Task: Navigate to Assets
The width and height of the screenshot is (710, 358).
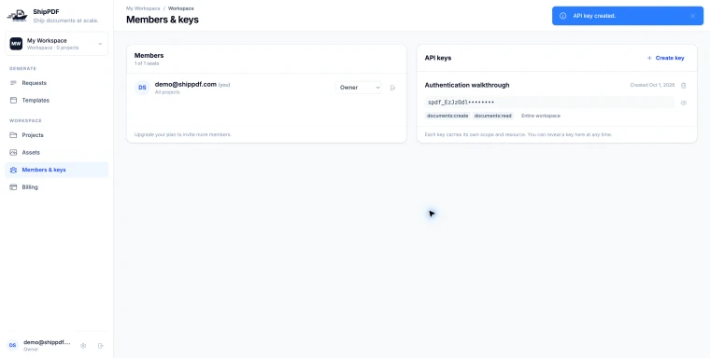Action: 57,152
